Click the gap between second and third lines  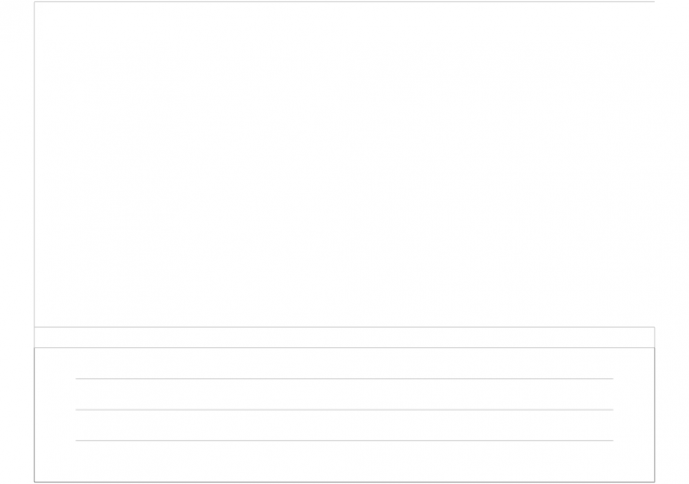click(344, 425)
